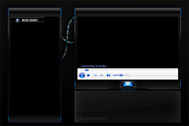
Task: Skip to the next track
Action: pos(102,75)
